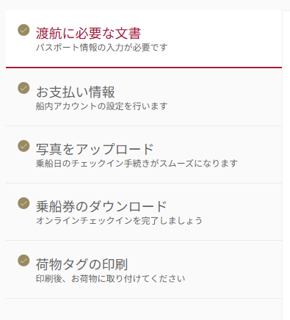Click checkmark icon beside お支払い情報
Image resolution: width=290 pixels, height=320 pixels.
[x=23, y=88]
